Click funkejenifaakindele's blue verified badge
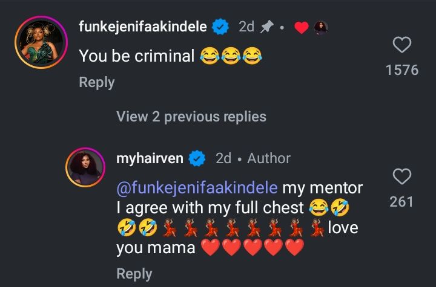This screenshot has height=287, width=436. click(x=222, y=27)
